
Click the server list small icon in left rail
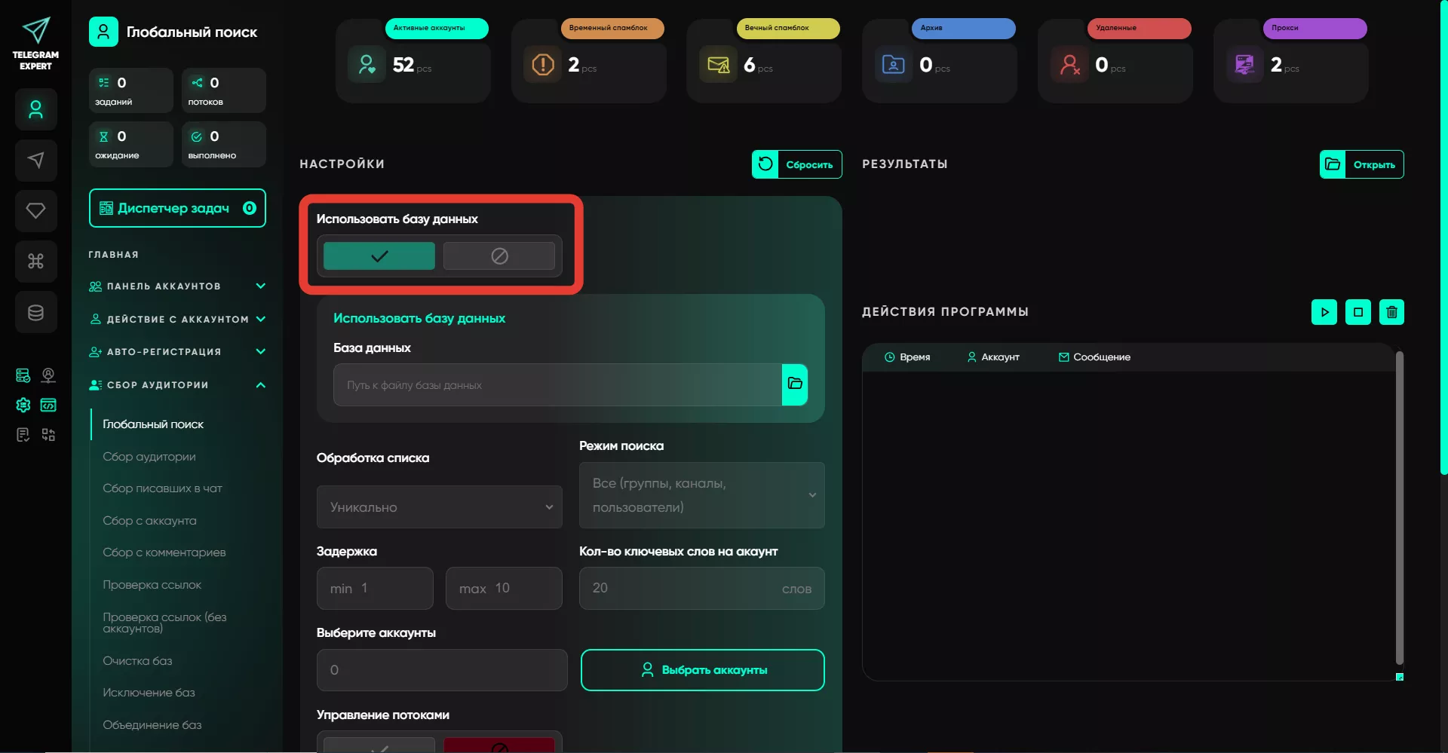tap(23, 375)
